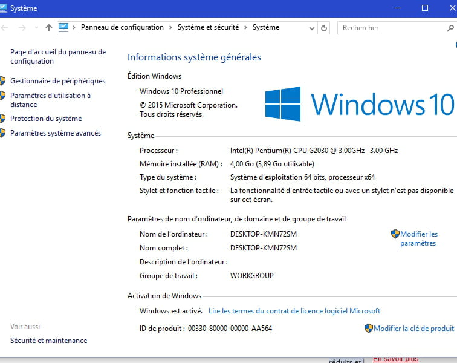Open the recent locations dropdown arrow
The height and width of the screenshot is (363, 457).
(x=36, y=28)
